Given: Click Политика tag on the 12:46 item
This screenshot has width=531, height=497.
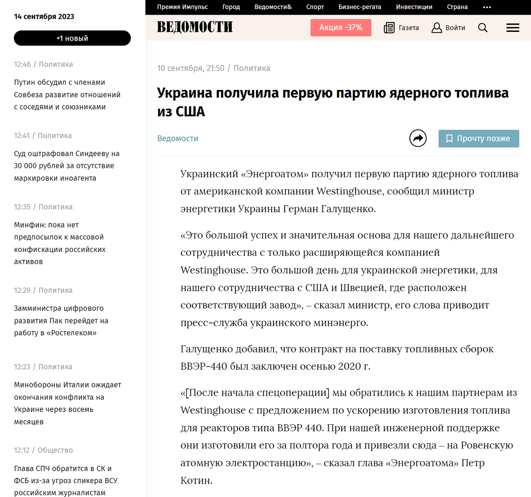Looking at the screenshot, I should (x=56, y=64).
